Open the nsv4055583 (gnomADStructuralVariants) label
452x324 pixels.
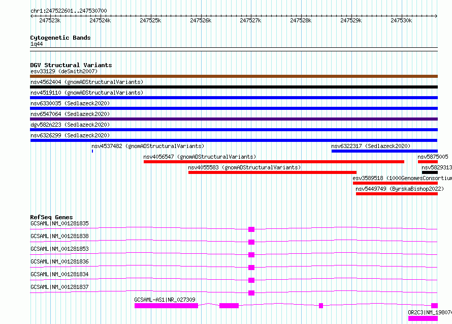(244, 167)
